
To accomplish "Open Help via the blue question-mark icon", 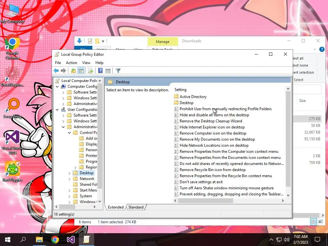I will click(x=100, y=71).
